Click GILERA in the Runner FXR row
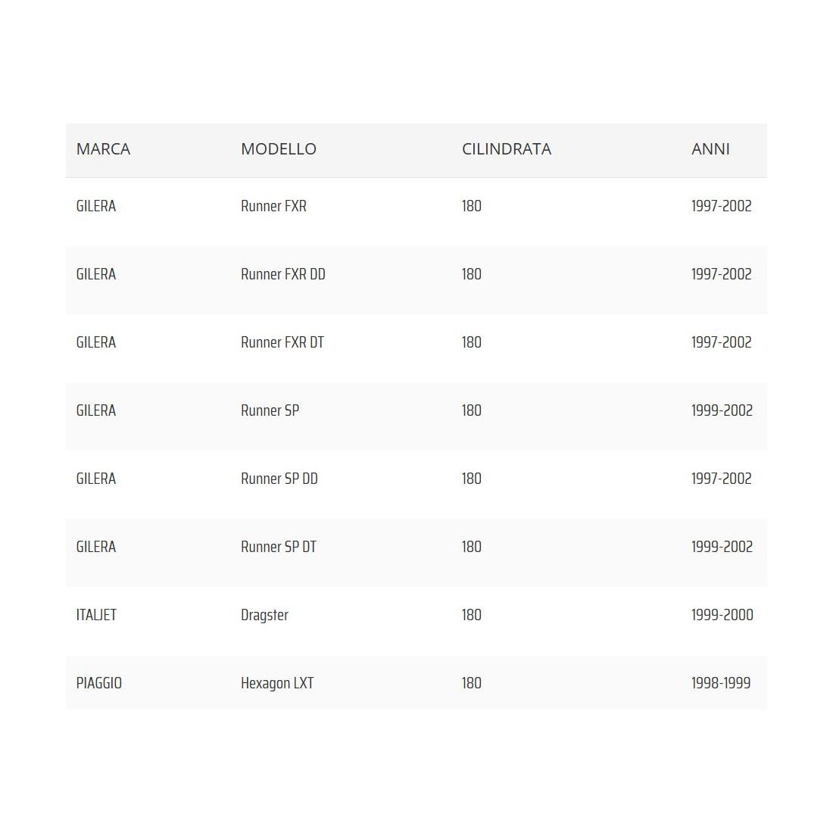The width and height of the screenshot is (833, 833). coord(96,206)
